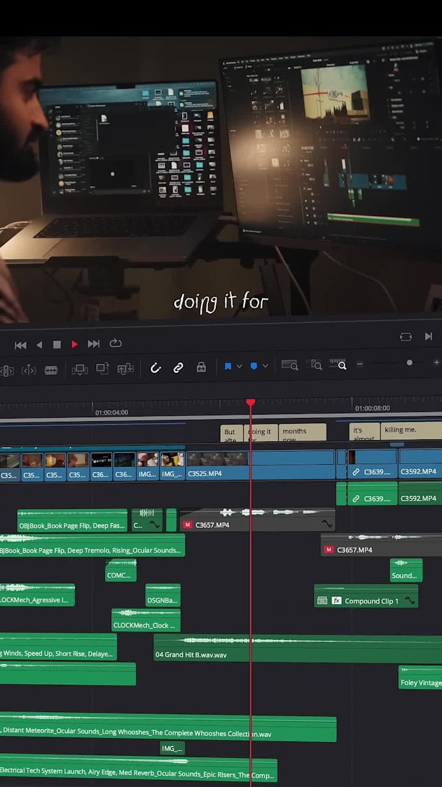Image resolution: width=442 pixels, height=787 pixels.
Task: Click the 01:00:04:00 timecode on ruler
Action: 112,413
